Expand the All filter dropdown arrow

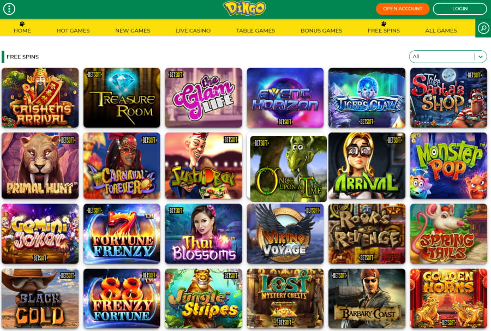pos(481,57)
